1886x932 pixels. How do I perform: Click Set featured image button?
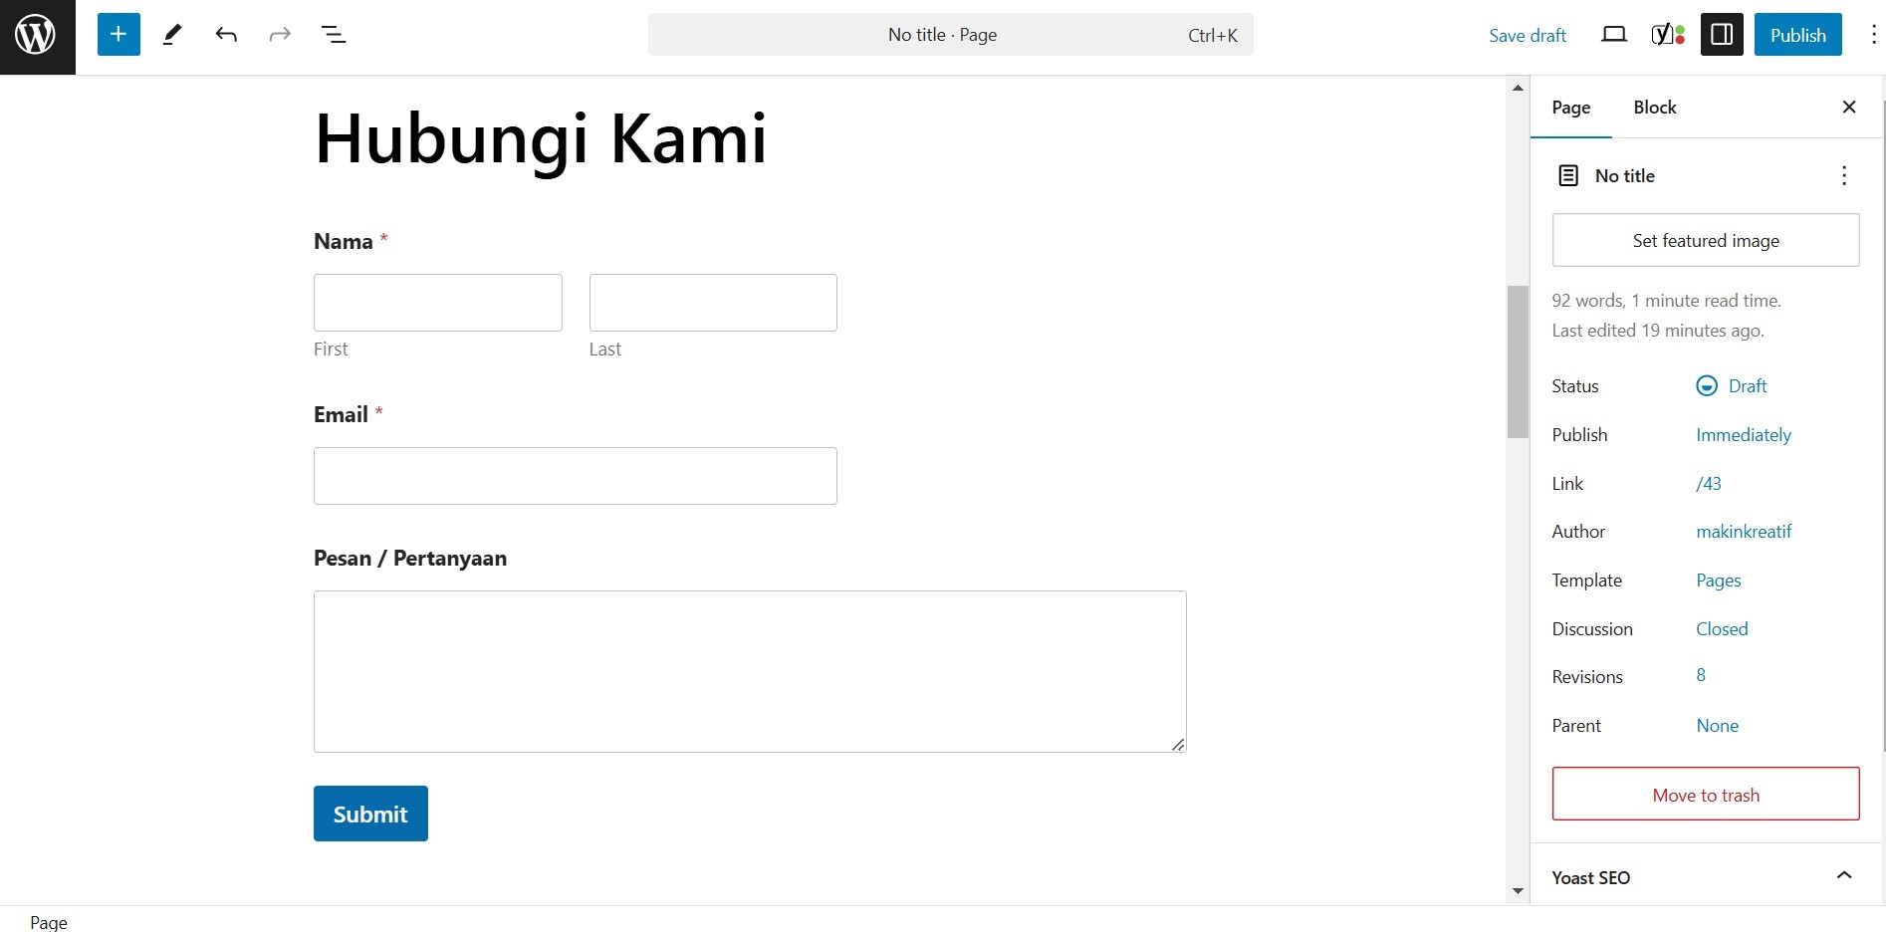point(1706,240)
